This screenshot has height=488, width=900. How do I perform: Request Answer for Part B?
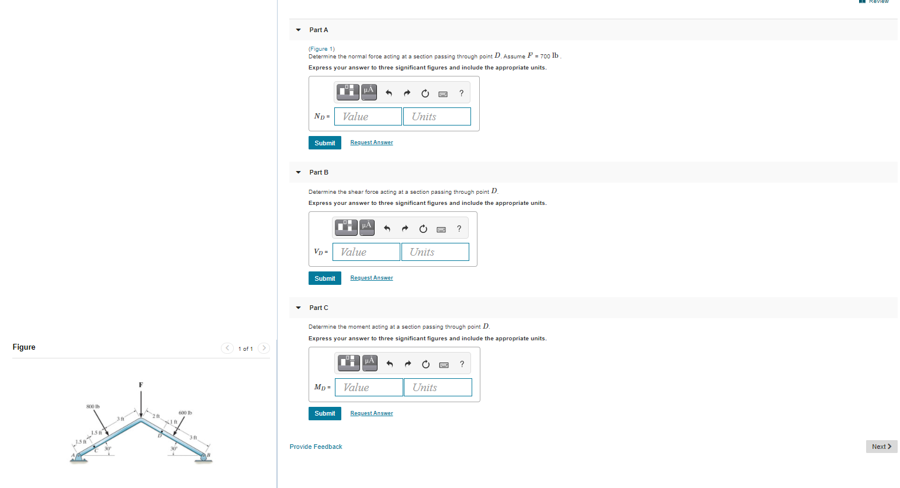372,278
